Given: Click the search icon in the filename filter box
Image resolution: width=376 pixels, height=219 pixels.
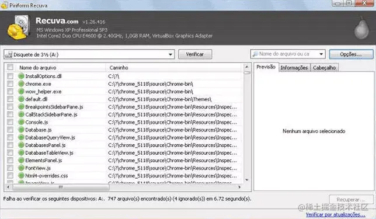Looking at the screenshot, I should click(256, 54).
